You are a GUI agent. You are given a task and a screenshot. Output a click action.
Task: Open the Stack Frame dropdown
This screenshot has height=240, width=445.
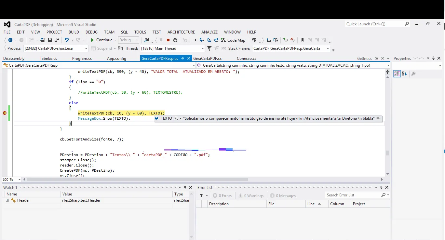tap(328, 48)
